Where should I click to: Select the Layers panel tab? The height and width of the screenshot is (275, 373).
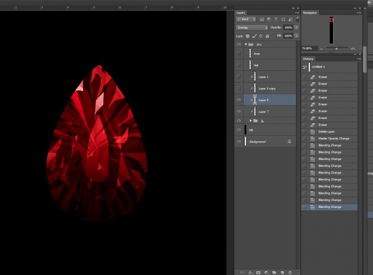click(241, 13)
